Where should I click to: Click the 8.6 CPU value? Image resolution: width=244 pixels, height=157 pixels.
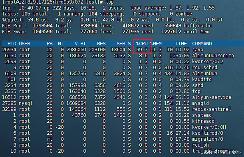tap(143, 56)
